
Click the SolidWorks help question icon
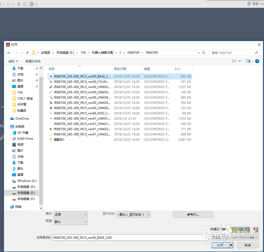pyautogui.click(x=249, y=4)
